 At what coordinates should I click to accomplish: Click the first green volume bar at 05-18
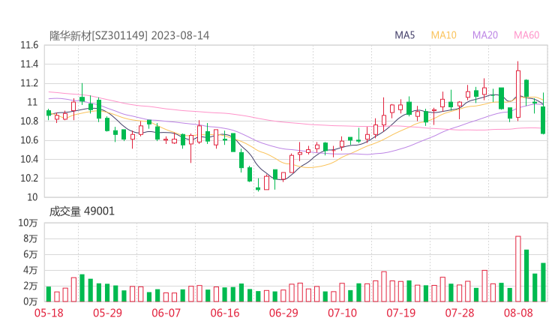tap(49, 294)
